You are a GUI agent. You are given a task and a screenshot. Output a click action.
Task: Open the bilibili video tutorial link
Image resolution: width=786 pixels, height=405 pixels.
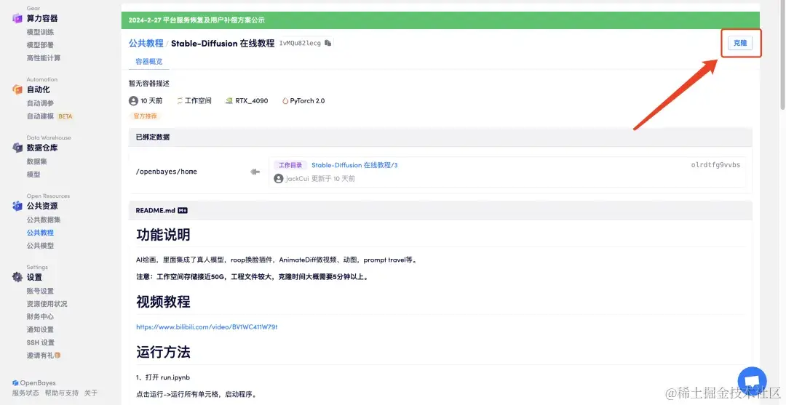click(207, 327)
